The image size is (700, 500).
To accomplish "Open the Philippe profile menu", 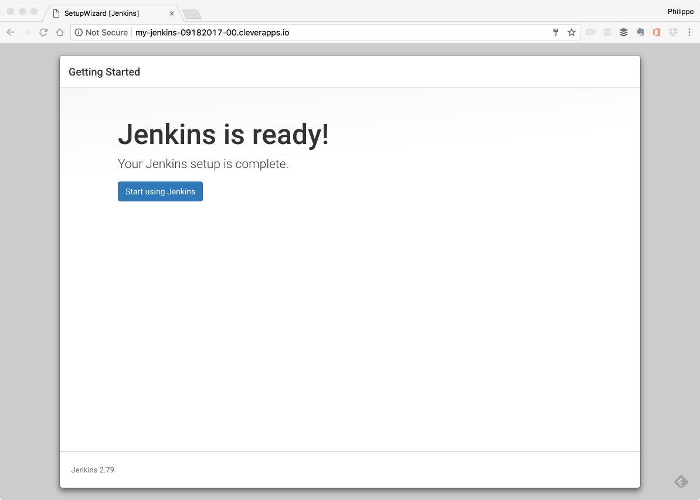I will pos(680,11).
